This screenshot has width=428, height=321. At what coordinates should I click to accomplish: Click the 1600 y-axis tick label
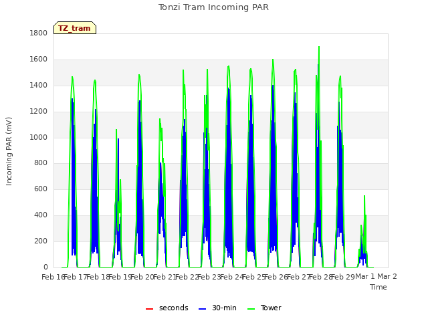click(x=39, y=60)
